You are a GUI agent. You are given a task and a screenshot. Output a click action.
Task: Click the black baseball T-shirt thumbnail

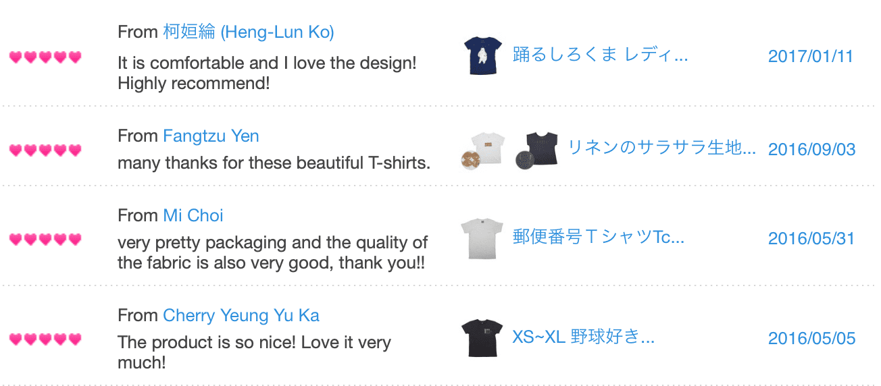click(481, 337)
